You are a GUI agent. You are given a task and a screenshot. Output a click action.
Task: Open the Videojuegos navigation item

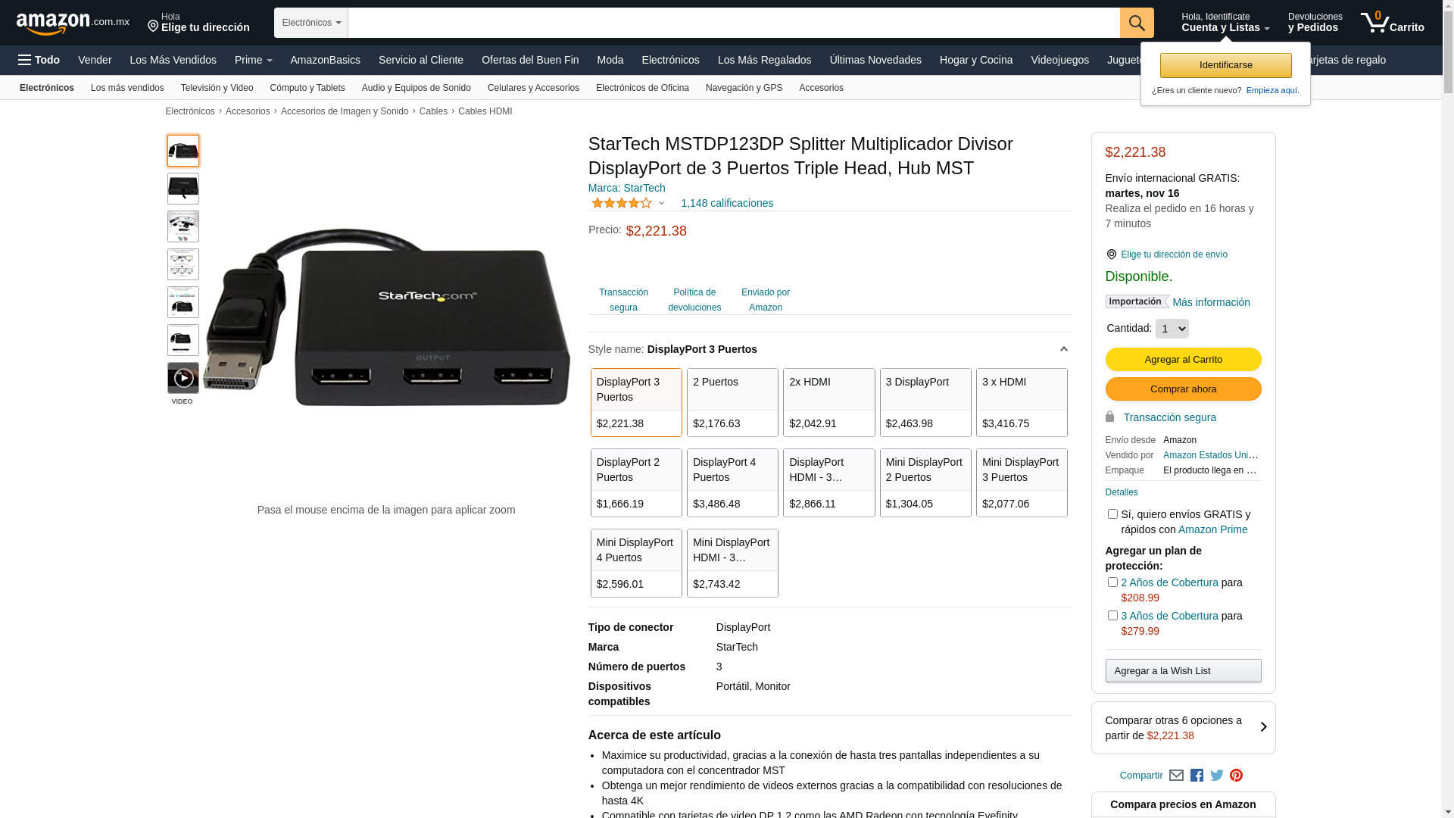click(1059, 60)
